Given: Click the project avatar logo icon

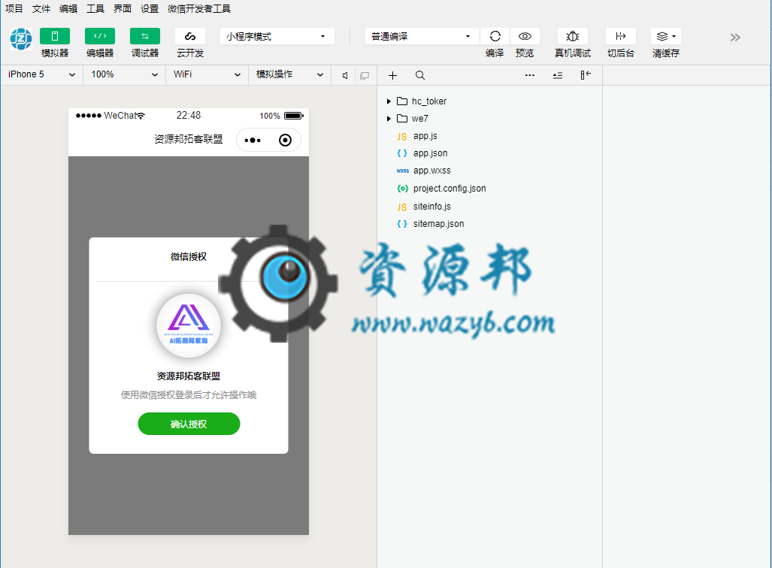Looking at the screenshot, I should (x=21, y=39).
